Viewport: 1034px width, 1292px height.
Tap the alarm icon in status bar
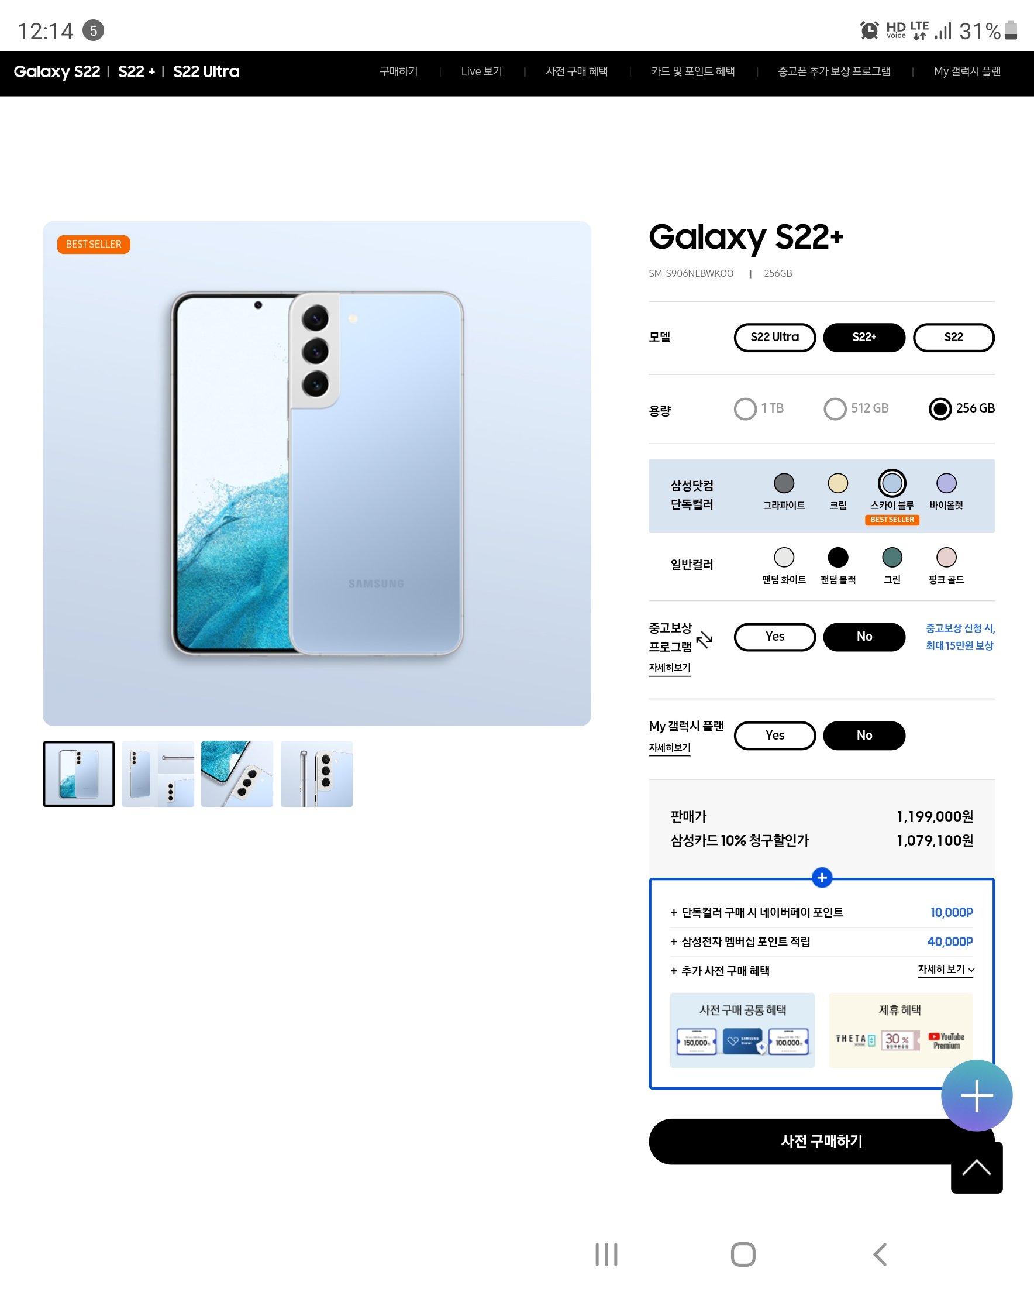pos(869,30)
